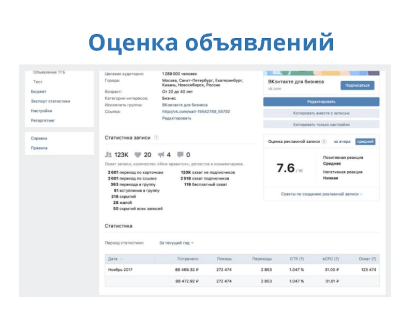This screenshot has height=317, width=414.
Task: Open Экспорт статистики in the sidebar
Action: point(50,101)
